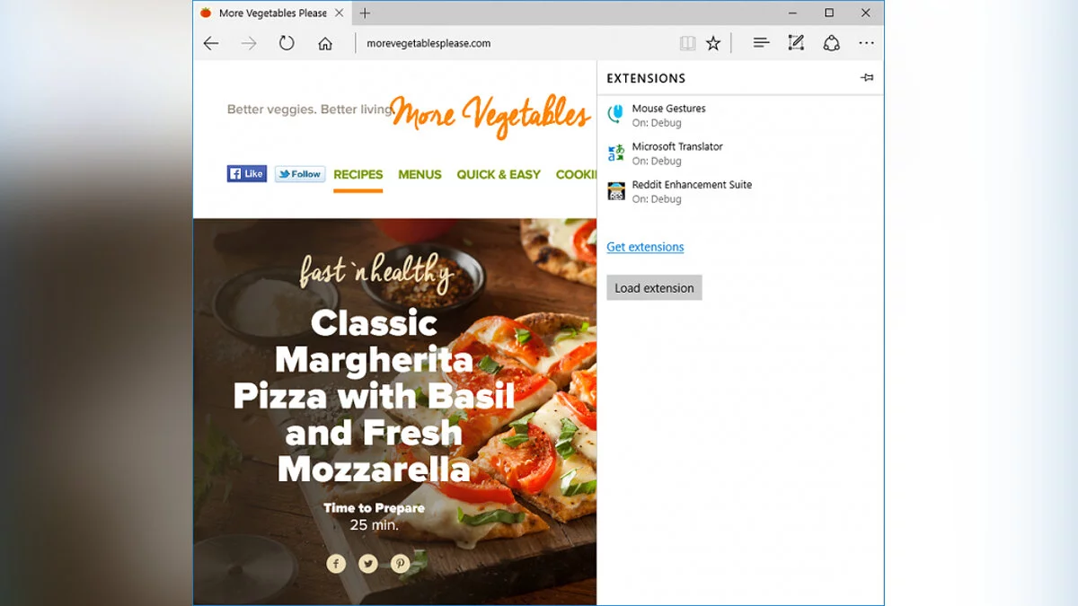Pin the Extensions pane

tap(867, 78)
